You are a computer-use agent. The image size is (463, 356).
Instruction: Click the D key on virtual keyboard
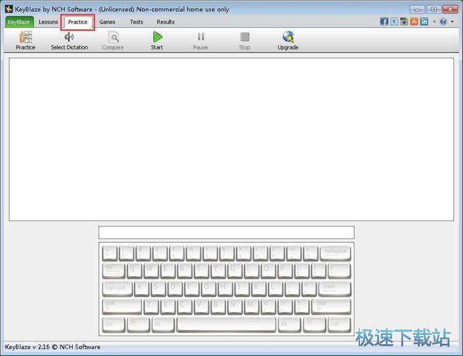click(x=175, y=288)
